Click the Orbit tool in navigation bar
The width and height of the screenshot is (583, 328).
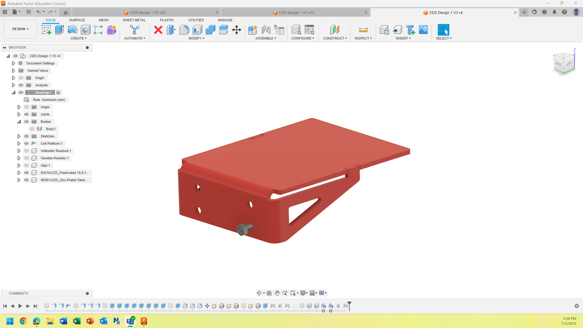point(259,293)
